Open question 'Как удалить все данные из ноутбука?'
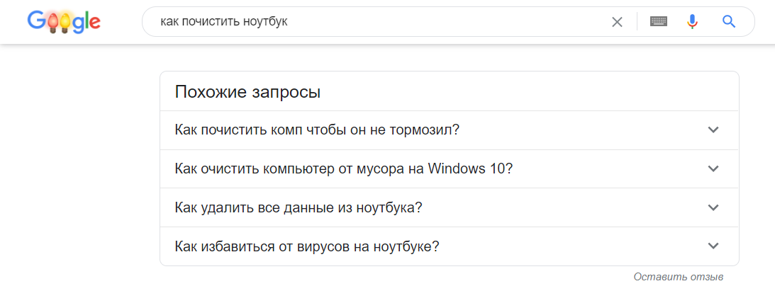 point(299,208)
